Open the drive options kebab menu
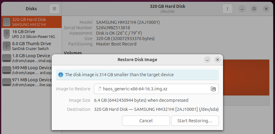275x134 pixels. pyautogui.click(x=227, y=9)
